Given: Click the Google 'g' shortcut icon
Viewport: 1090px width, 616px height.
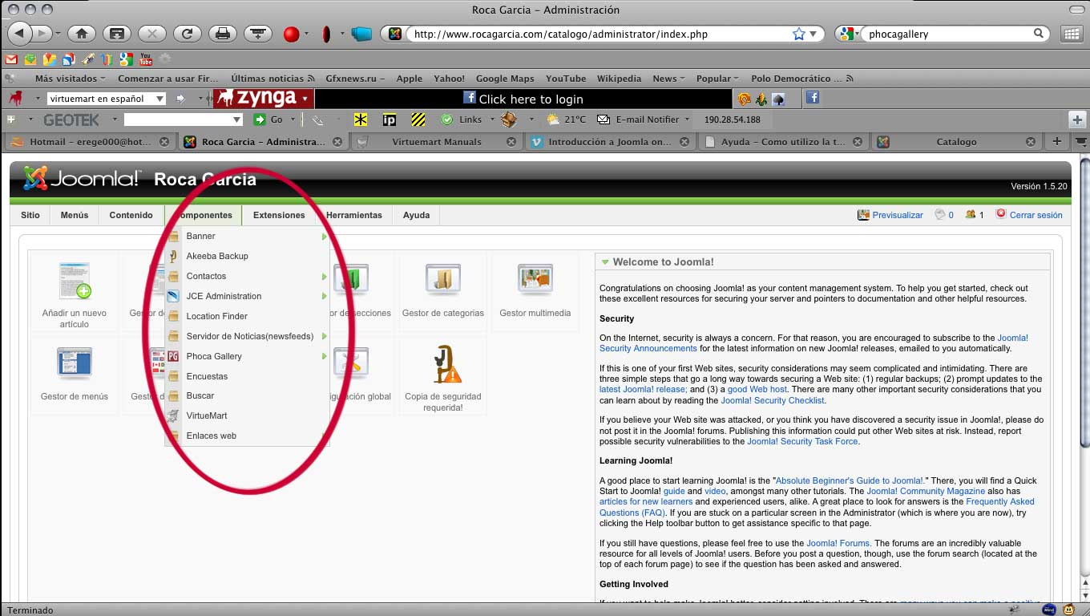Looking at the screenshot, I should click(127, 59).
